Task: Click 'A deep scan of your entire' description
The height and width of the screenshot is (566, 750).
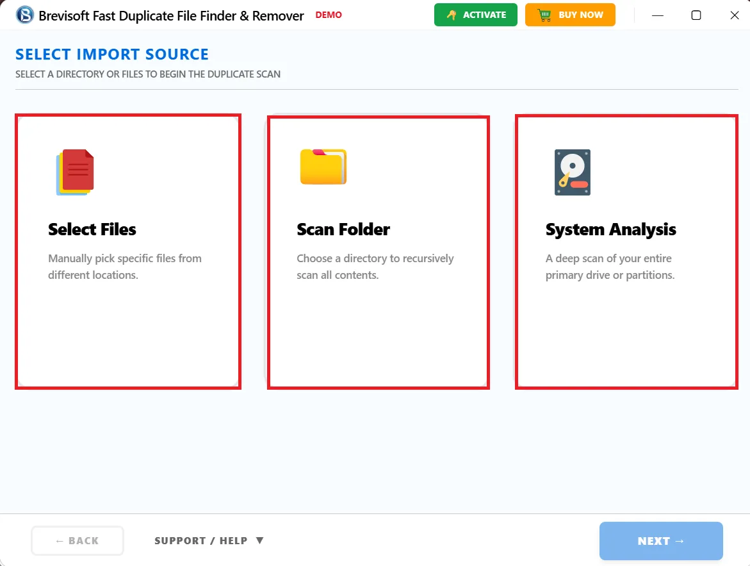Action: (610, 267)
